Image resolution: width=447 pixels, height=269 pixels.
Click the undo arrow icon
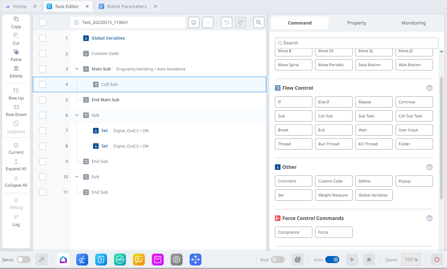227,22
